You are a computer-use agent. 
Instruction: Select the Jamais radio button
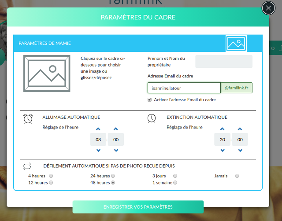(237, 176)
